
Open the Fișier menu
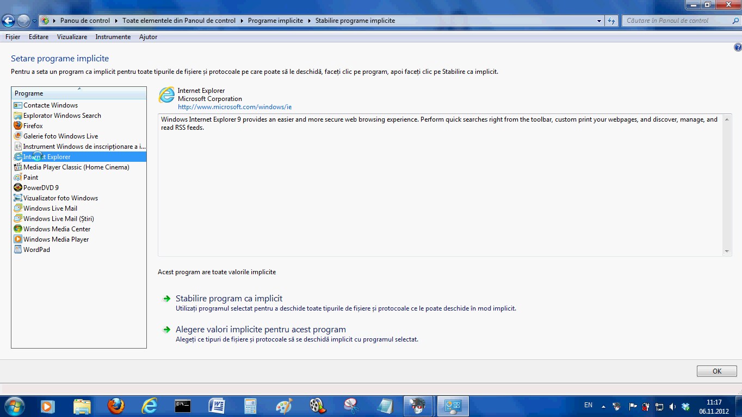(x=13, y=37)
